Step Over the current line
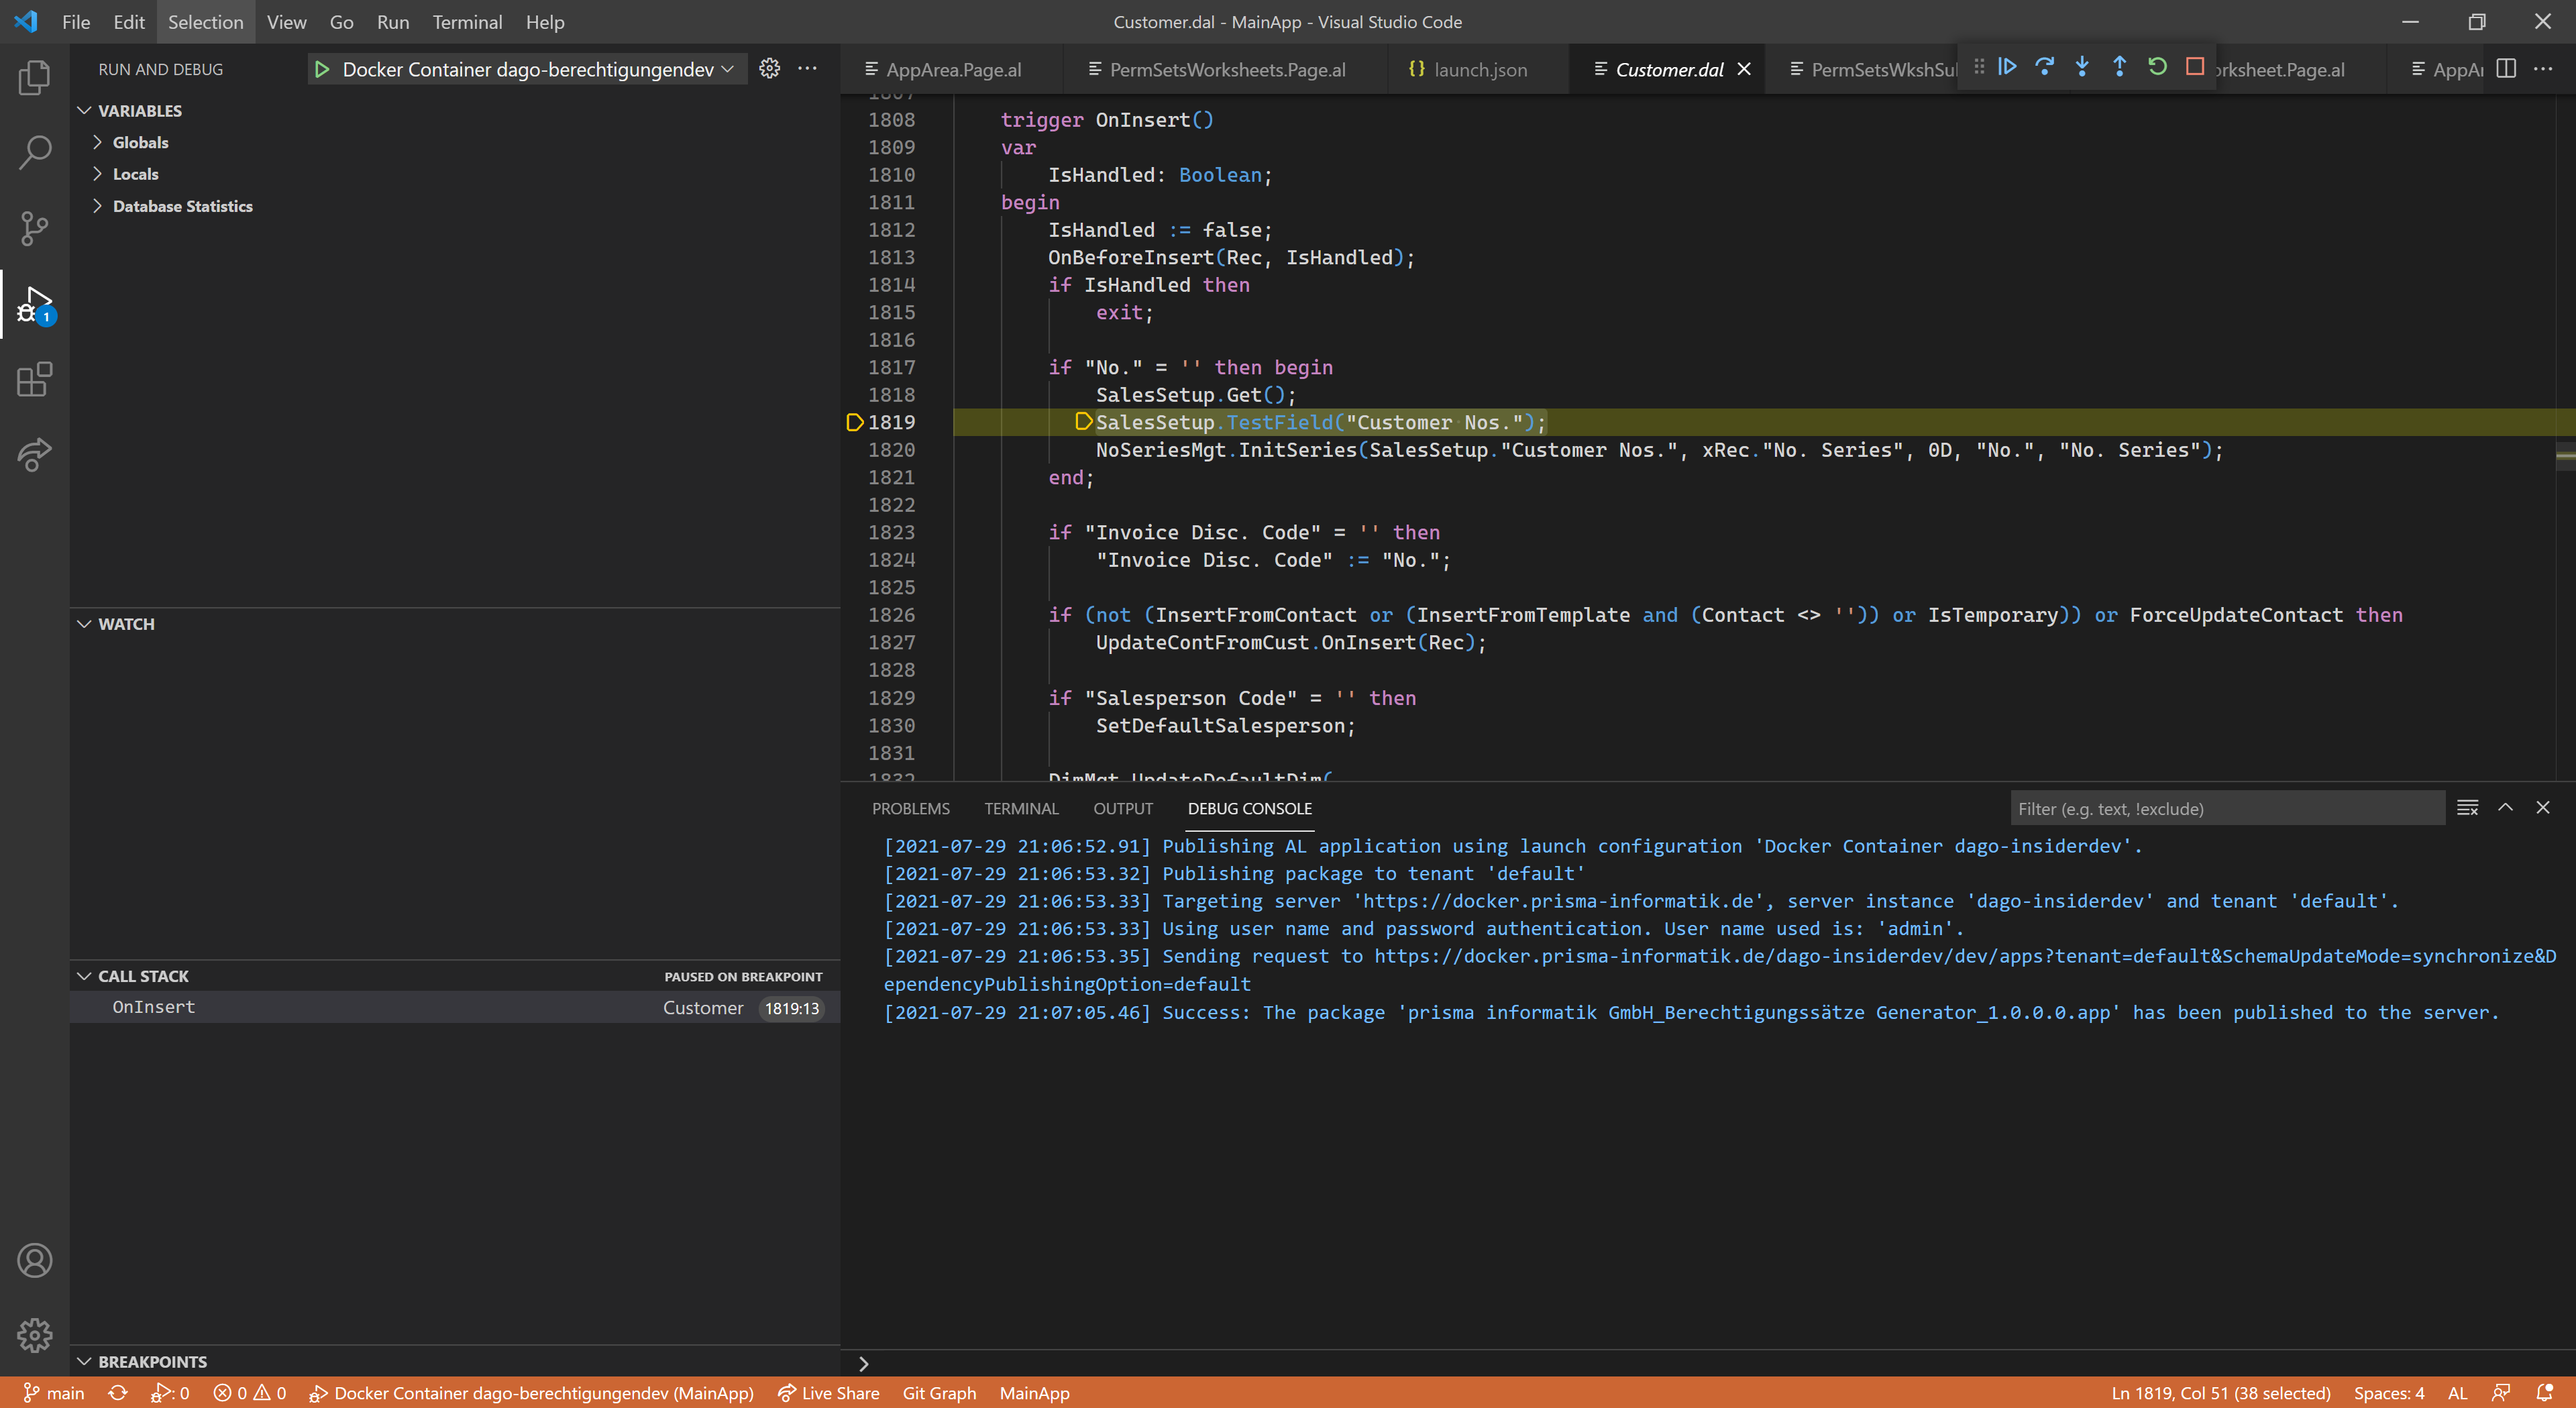The width and height of the screenshot is (2576, 1408). pos(2045,66)
